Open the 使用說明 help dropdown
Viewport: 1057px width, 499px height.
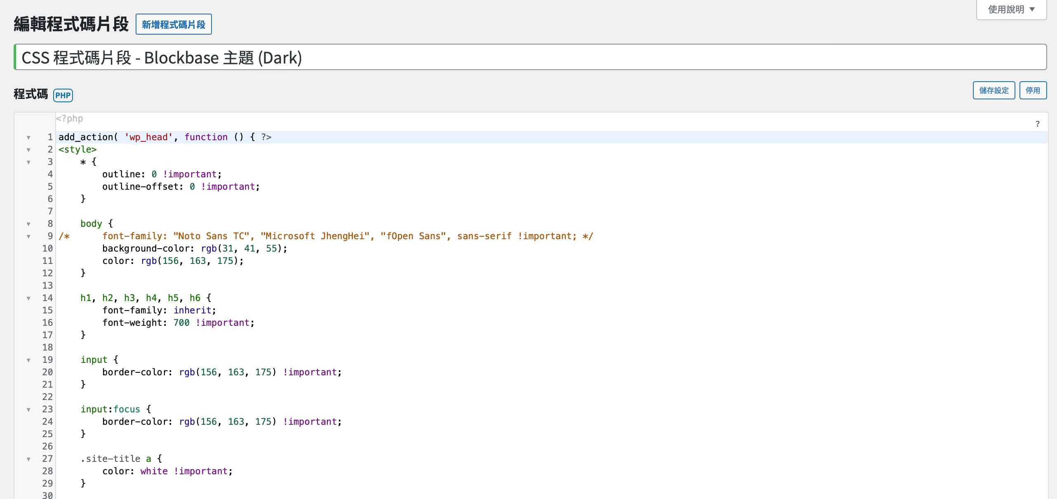click(x=1011, y=9)
